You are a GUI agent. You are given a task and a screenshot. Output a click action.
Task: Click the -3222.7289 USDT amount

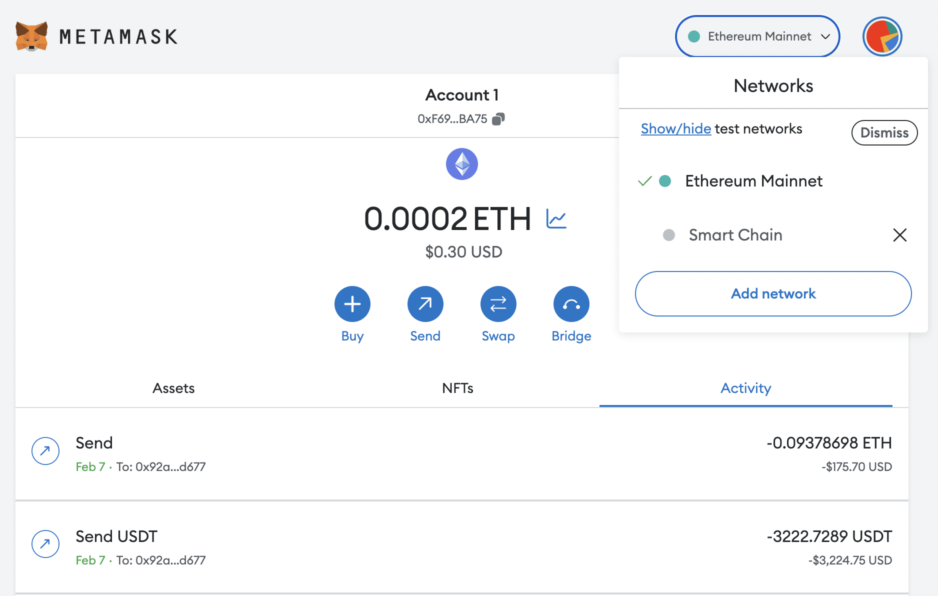point(829,536)
